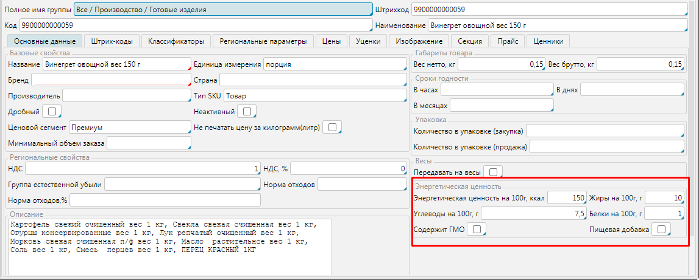The image size is (699, 280).
Task: Mark the Содержит ГМО checkbox
Action: [477, 229]
